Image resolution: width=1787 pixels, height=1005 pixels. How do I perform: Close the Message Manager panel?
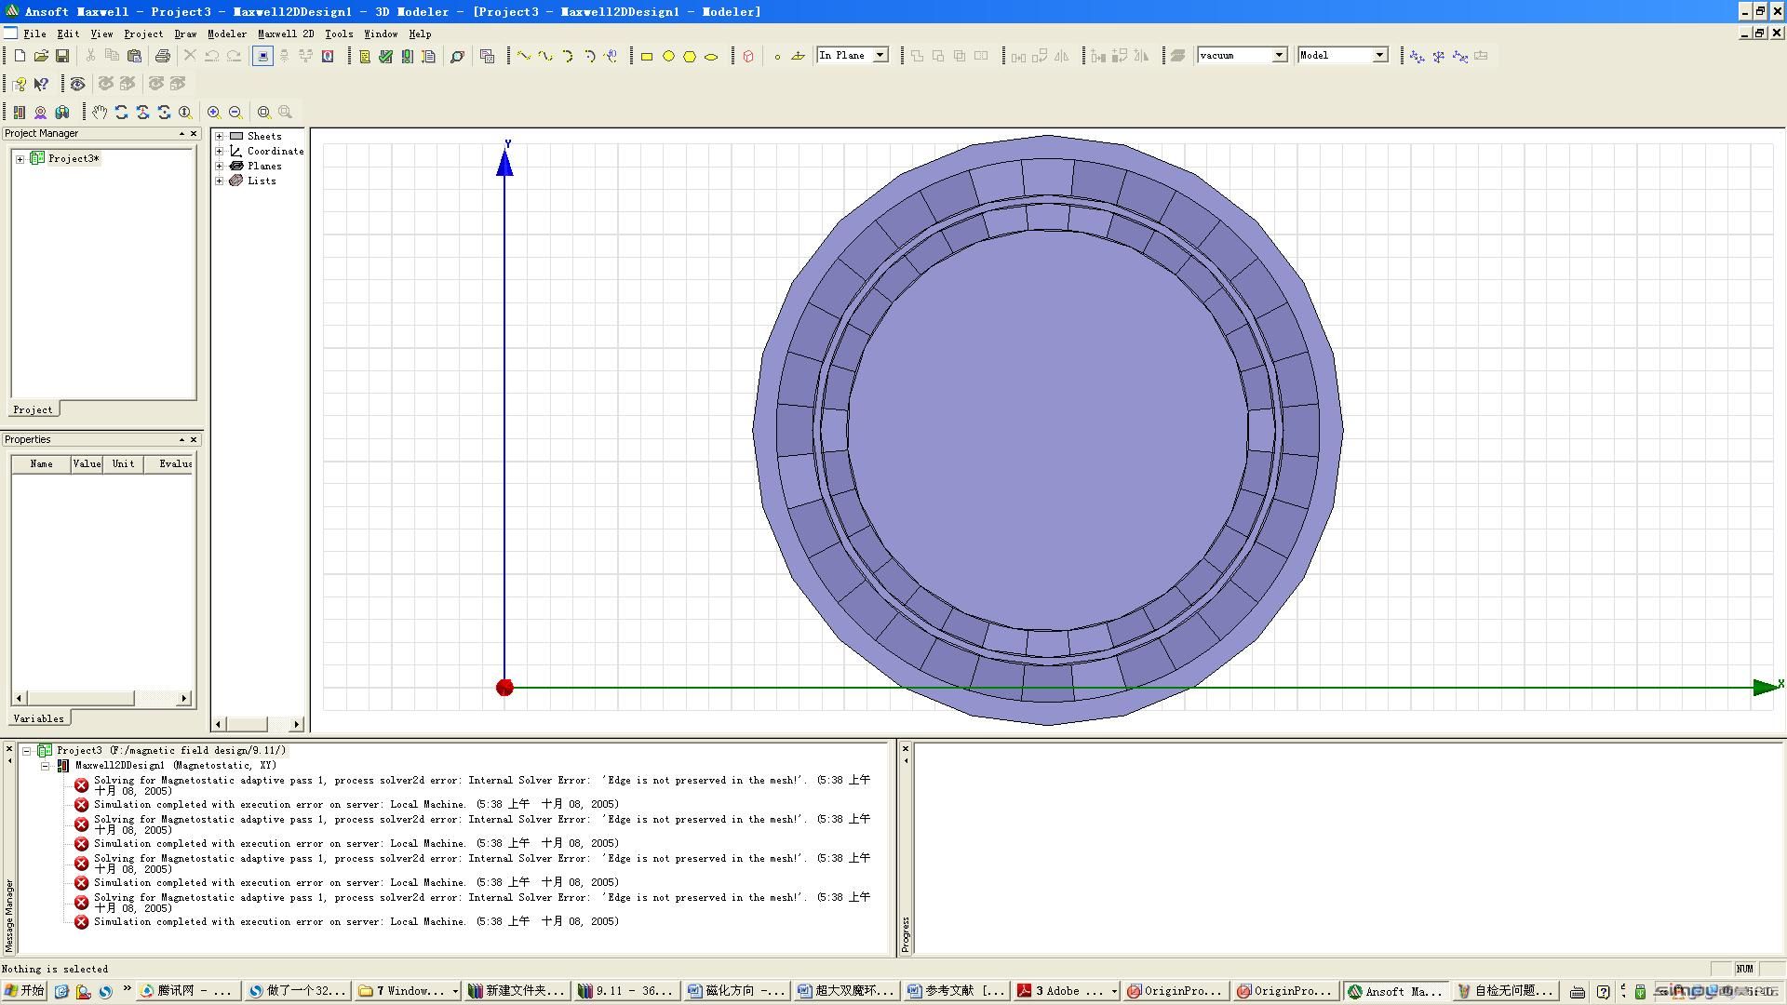coord(9,748)
